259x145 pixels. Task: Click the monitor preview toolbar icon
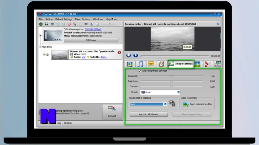[86, 24]
